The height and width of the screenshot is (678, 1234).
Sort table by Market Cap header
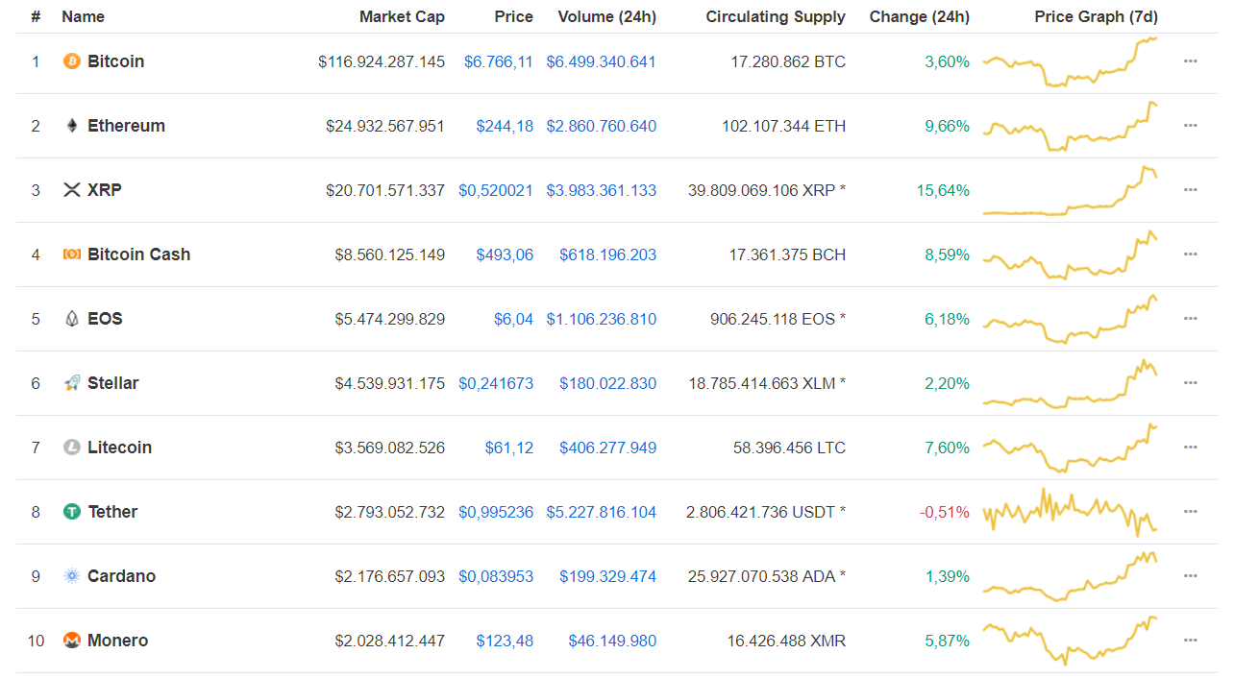pyautogui.click(x=402, y=16)
